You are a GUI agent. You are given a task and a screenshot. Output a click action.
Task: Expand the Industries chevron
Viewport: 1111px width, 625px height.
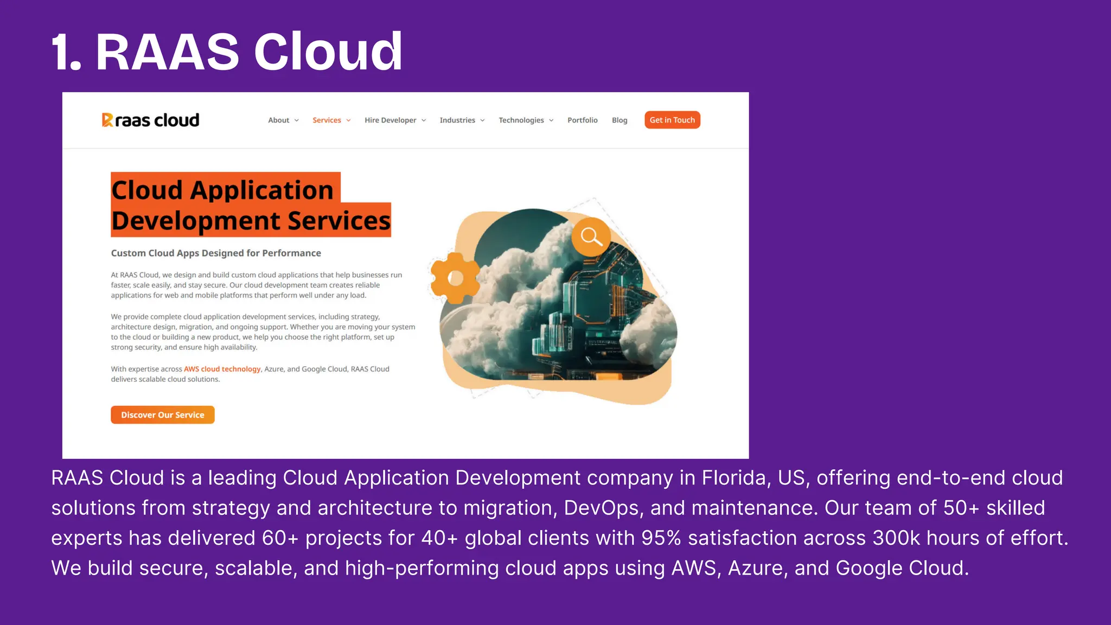click(482, 120)
